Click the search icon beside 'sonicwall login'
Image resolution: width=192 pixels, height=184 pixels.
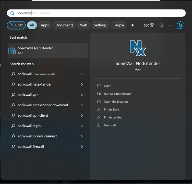click(13, 126)
